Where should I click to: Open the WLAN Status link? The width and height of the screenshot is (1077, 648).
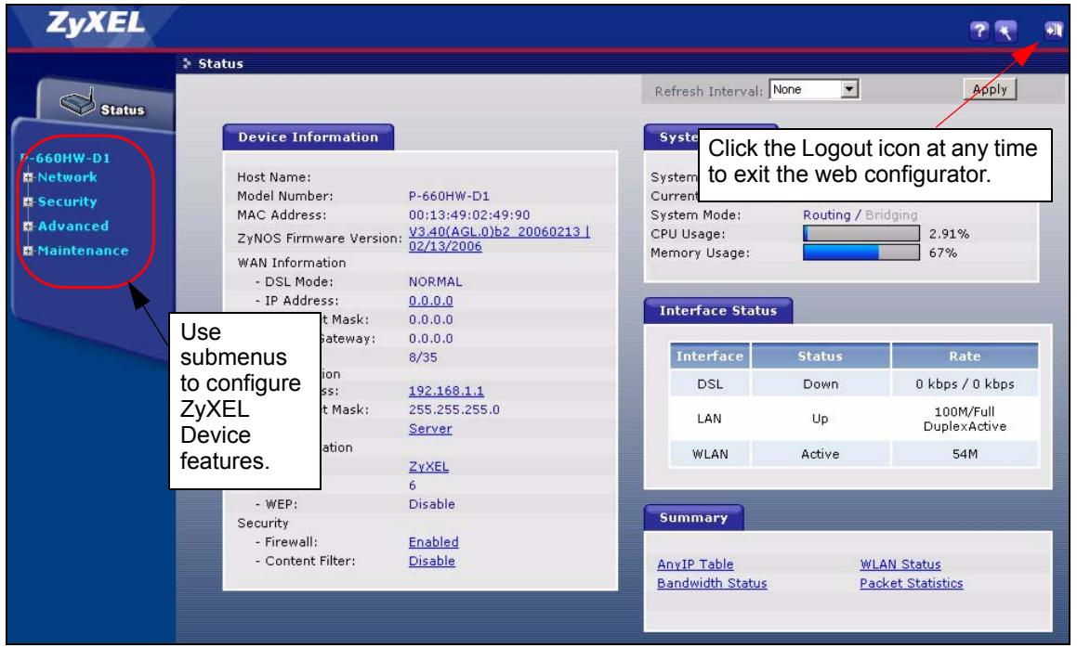[900, 564]
